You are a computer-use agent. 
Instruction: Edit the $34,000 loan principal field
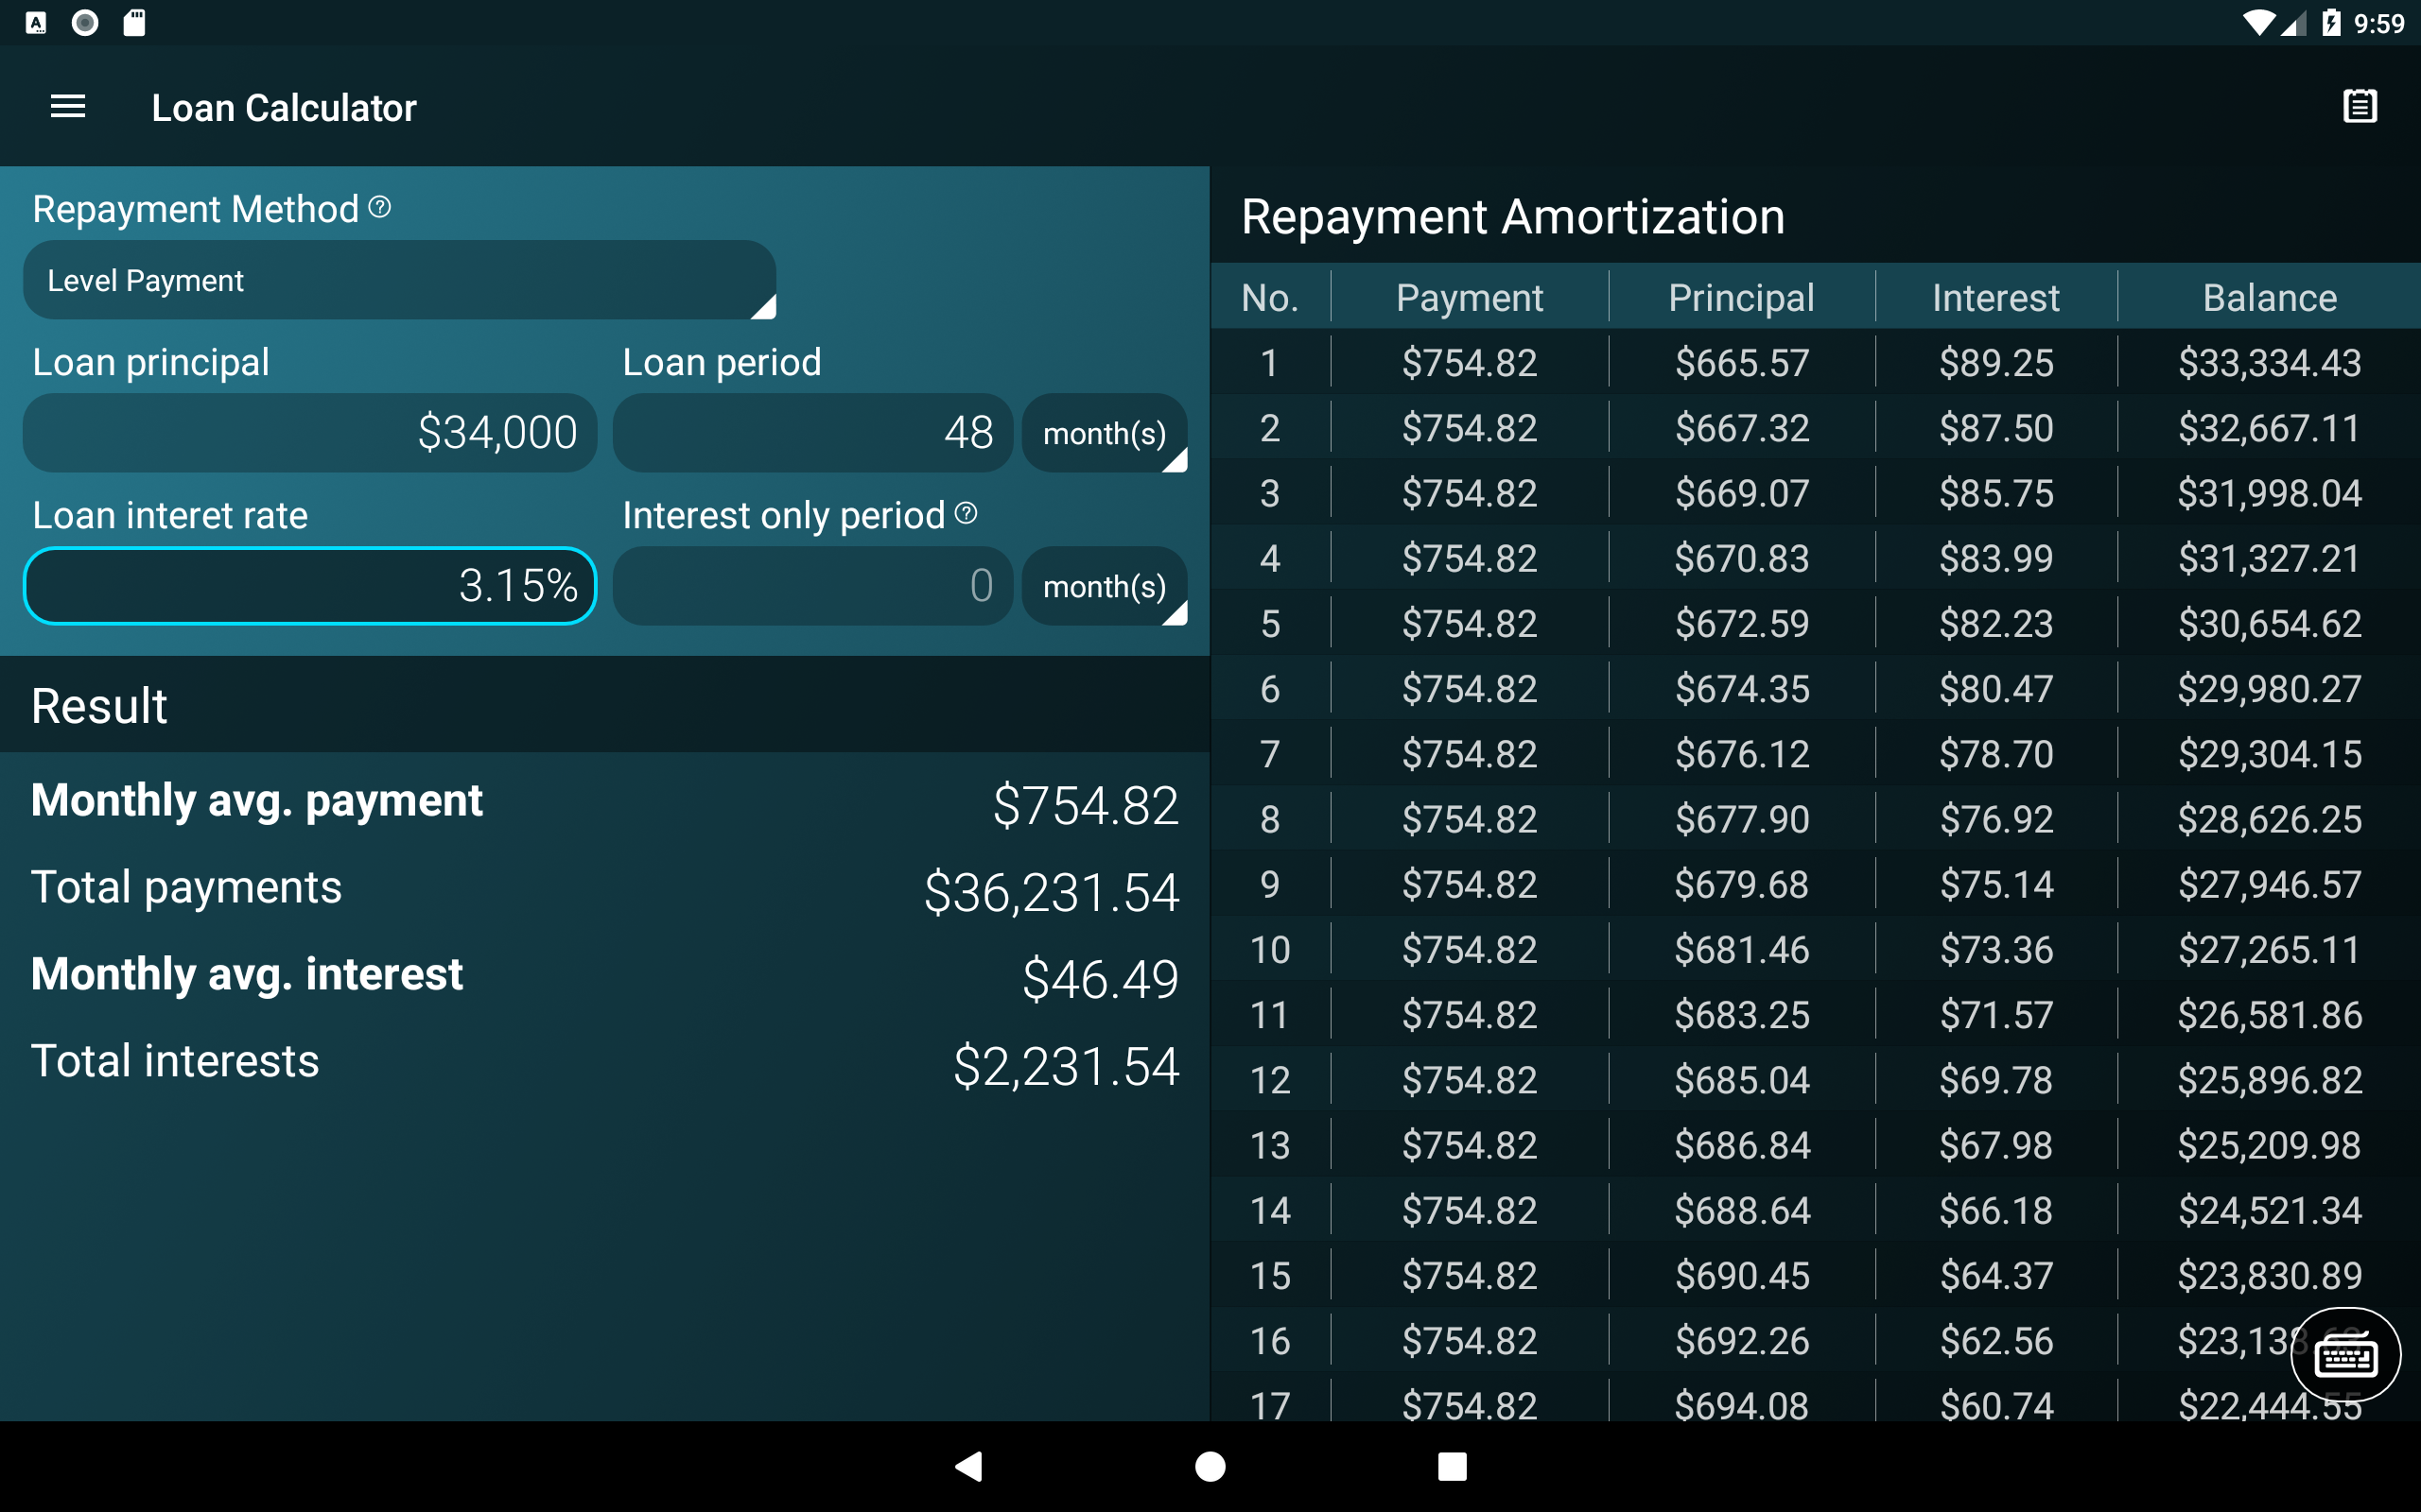pos(310,433)
